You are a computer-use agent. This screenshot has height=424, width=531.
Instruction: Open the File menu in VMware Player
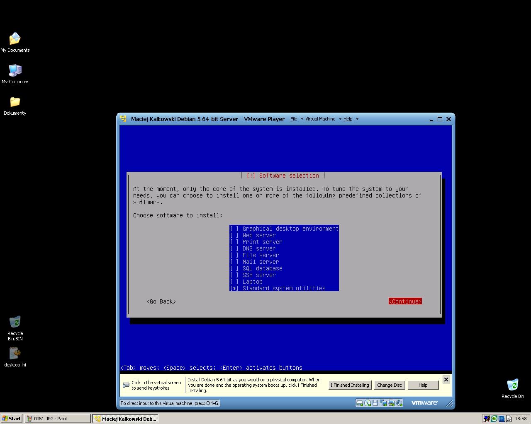(294, 119)
